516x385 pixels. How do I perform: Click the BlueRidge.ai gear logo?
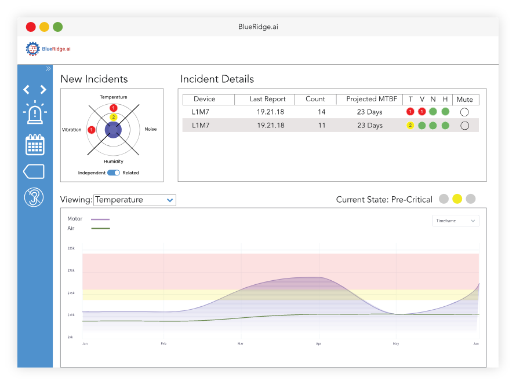coord(32,49)
